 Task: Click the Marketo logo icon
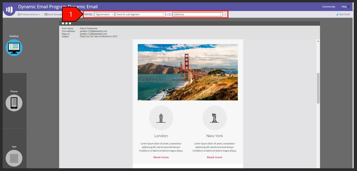[x=9, y=10]
